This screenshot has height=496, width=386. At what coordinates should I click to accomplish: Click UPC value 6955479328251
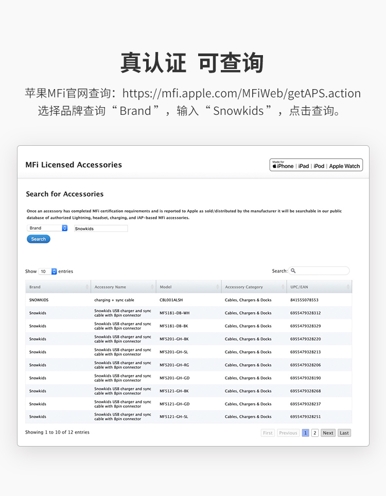coord(305,417)
